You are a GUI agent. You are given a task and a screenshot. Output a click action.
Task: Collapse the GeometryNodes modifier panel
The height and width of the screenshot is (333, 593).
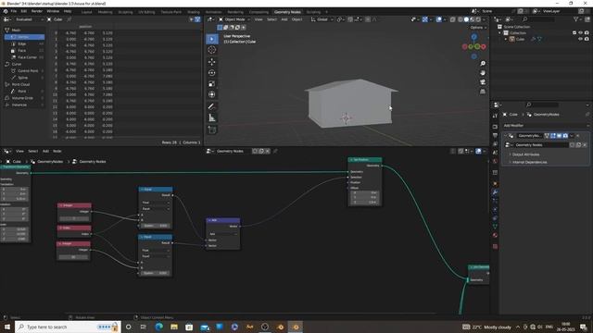pos(506,136)
